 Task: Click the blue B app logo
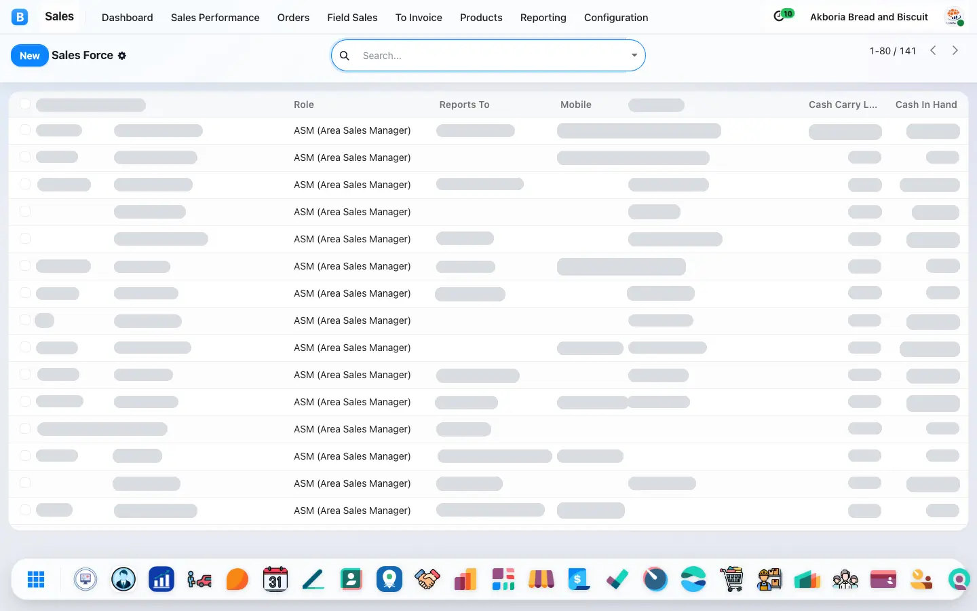point(20,17)
